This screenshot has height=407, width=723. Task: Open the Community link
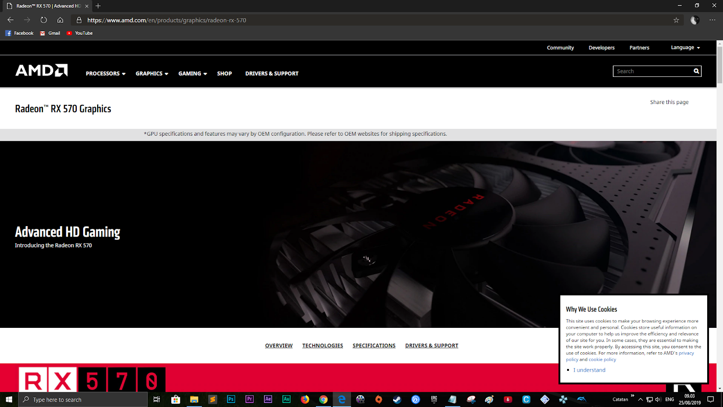coord(560,47)
